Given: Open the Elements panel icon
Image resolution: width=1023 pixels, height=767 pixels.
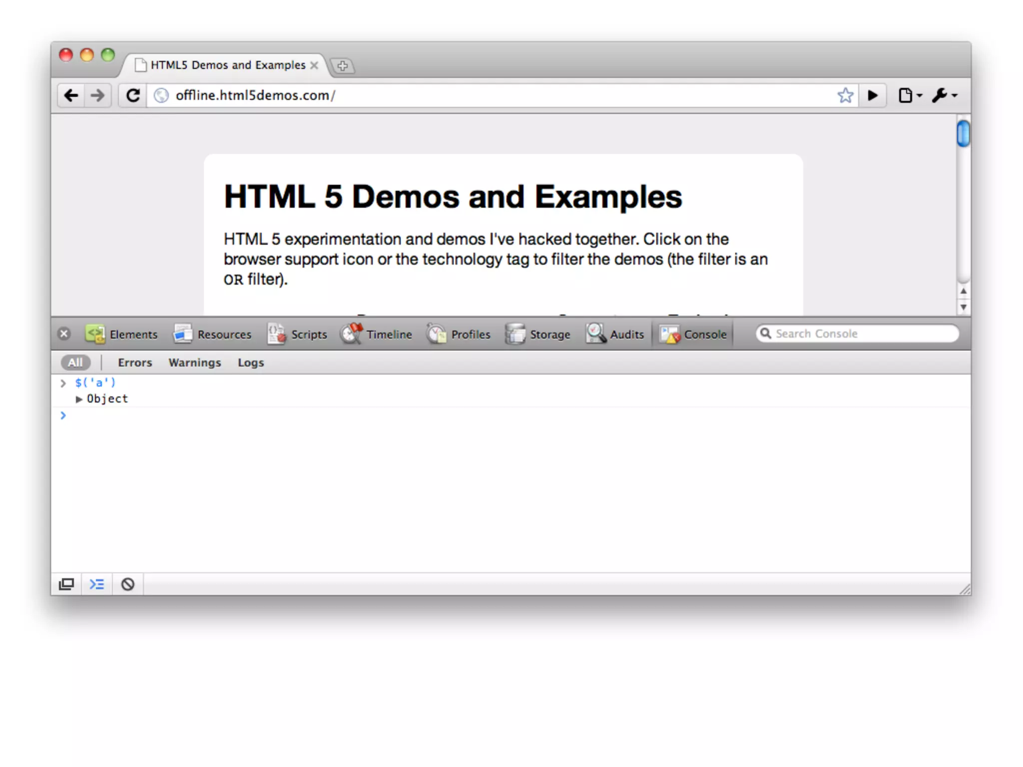Looking at the screenshot, I should pyautogui.click(x=95, y=334).
